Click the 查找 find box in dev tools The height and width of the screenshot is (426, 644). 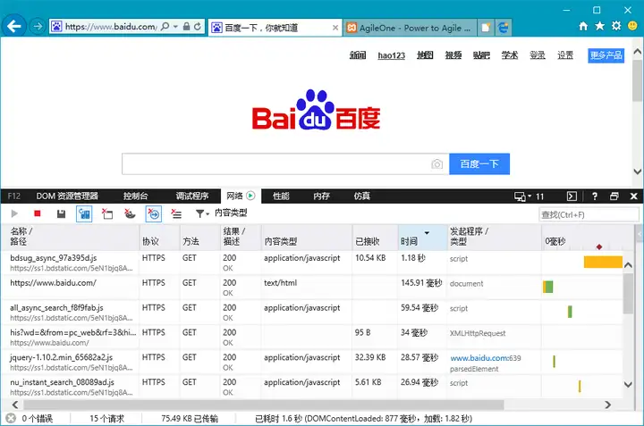[x=589, y=214]
